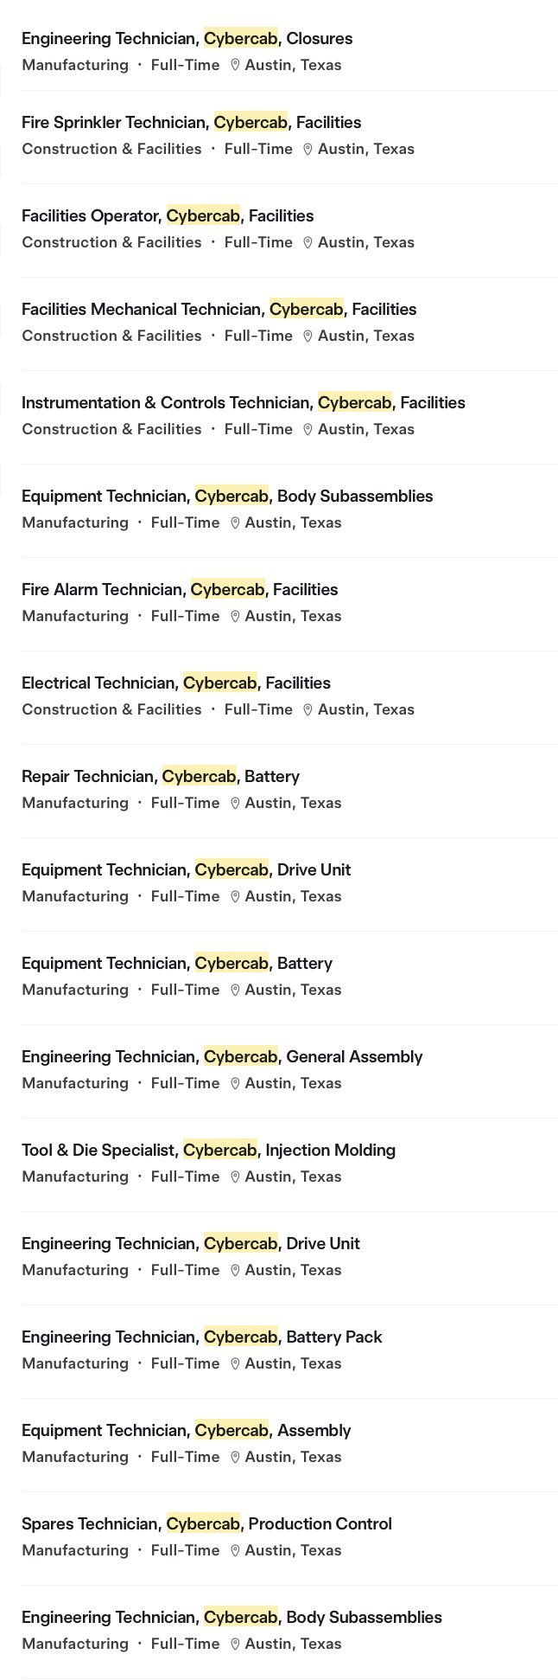
Task: Open Fire Alarm Technician, Cybercab, Facilities
Action: pos(180,589)
